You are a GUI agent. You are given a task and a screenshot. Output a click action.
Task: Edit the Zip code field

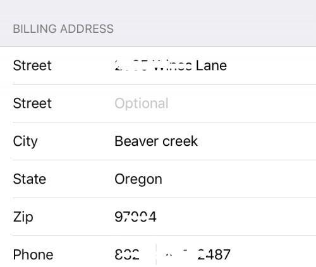[215, 217]
